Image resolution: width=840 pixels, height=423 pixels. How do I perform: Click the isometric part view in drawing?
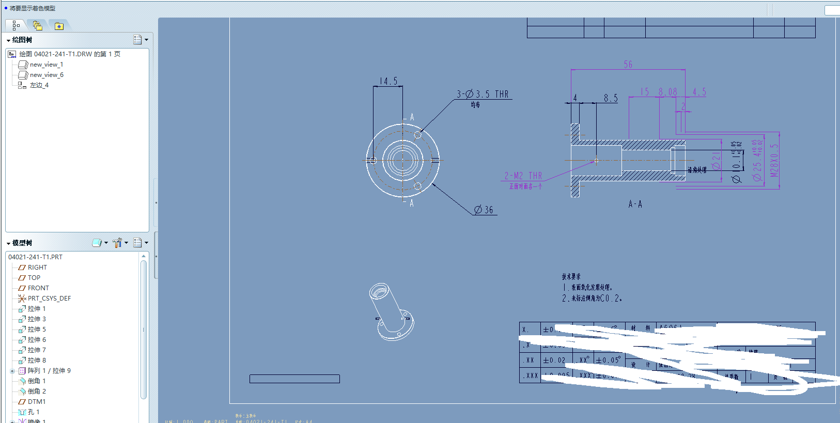391,311
